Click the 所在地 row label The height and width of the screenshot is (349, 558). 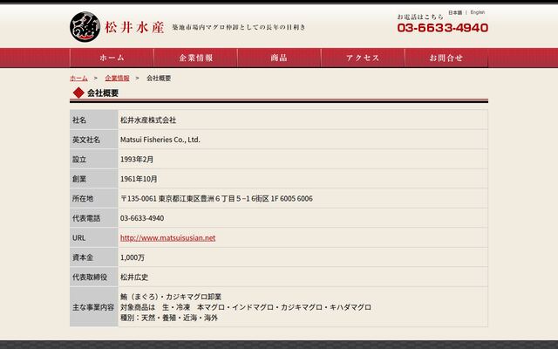click(83, 198)
